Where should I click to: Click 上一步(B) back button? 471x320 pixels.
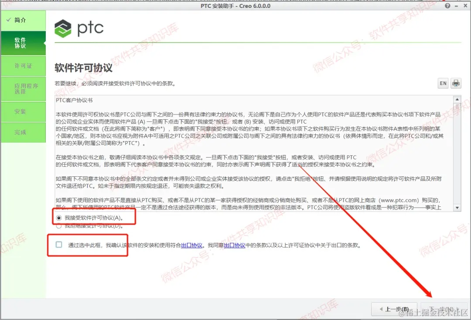pos(394,309)
